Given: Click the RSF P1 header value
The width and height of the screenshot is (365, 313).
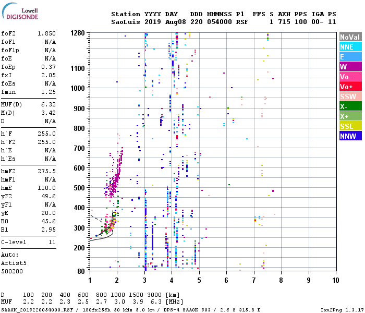Looking at the screenshot, I should tap(242, 22).
